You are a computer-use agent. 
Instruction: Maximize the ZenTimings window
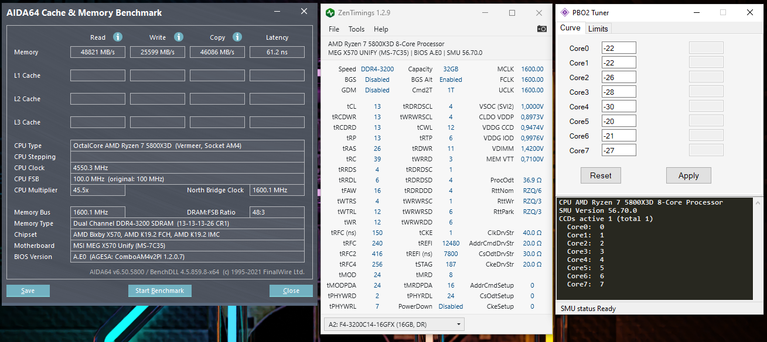click(x=512, y=12)
